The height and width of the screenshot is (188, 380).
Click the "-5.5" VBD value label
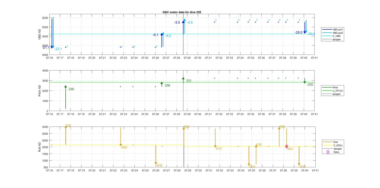(x=177, y=23)
